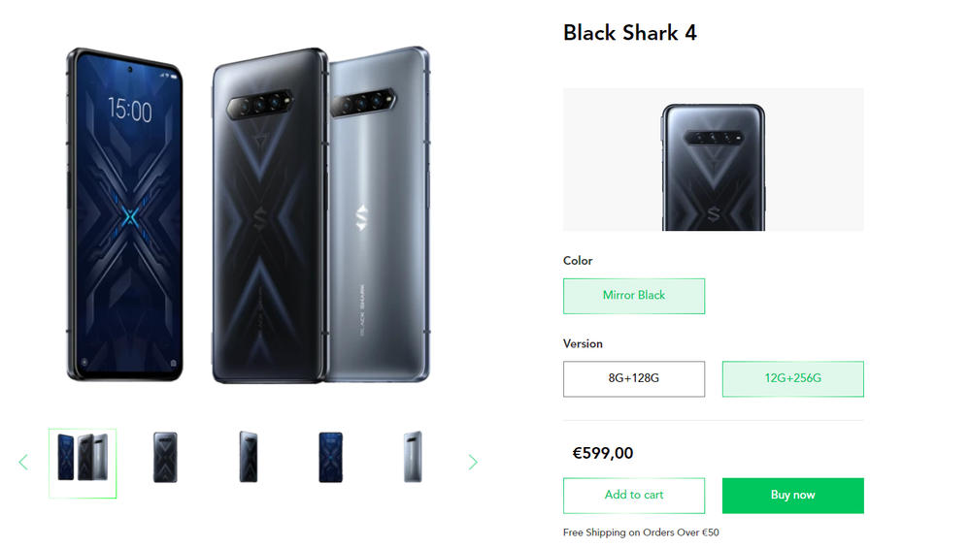This screenshot has width=970, height=548.
Task: Click the Black Shark 4 product title
Action: (629, 33)
